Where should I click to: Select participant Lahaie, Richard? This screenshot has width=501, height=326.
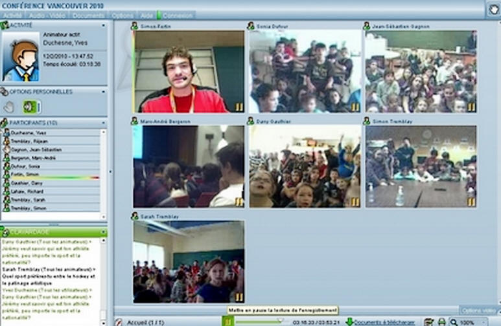[51, 191]
